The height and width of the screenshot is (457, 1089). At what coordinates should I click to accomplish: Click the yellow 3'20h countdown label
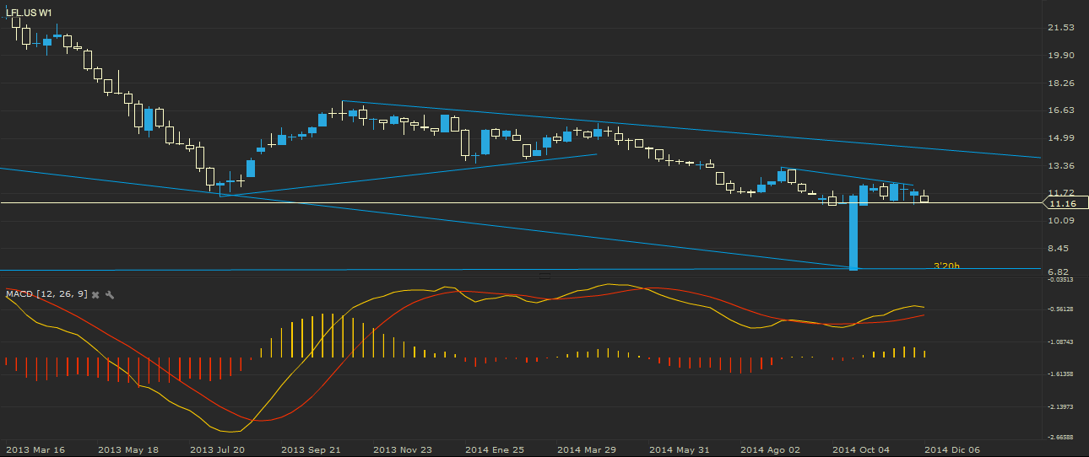pos(945,266)
